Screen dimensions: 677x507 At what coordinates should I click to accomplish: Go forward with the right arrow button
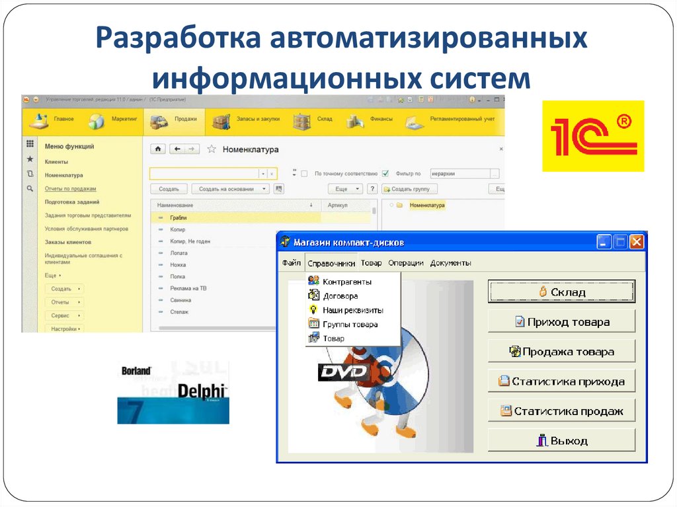[x=192, y=149]
